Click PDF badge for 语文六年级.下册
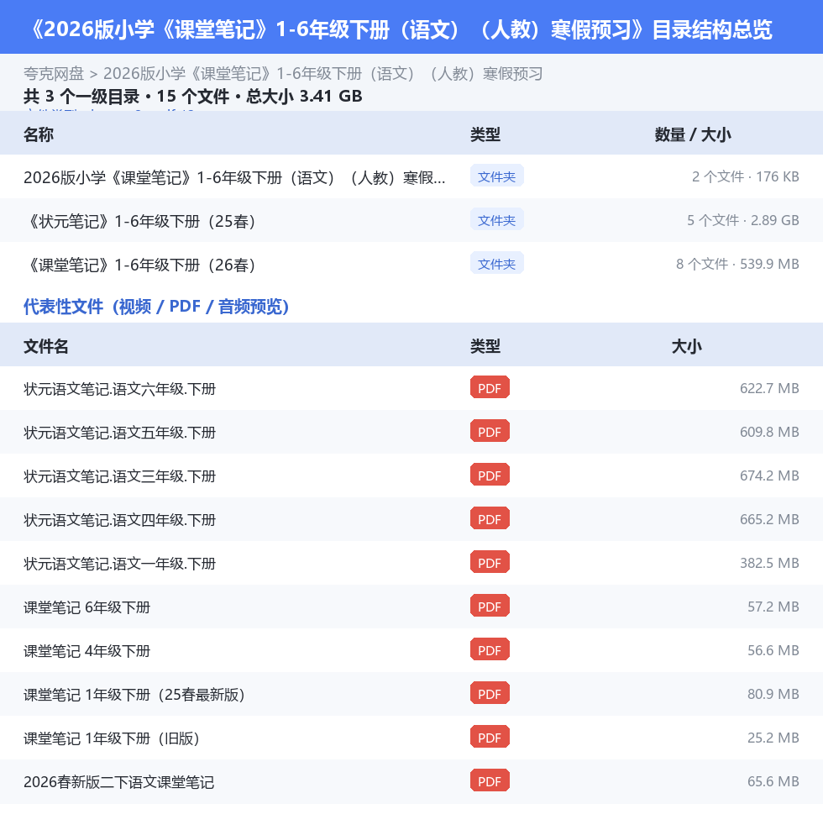The width and height of the screenshot is (823, 830). (x=490, y=387)
